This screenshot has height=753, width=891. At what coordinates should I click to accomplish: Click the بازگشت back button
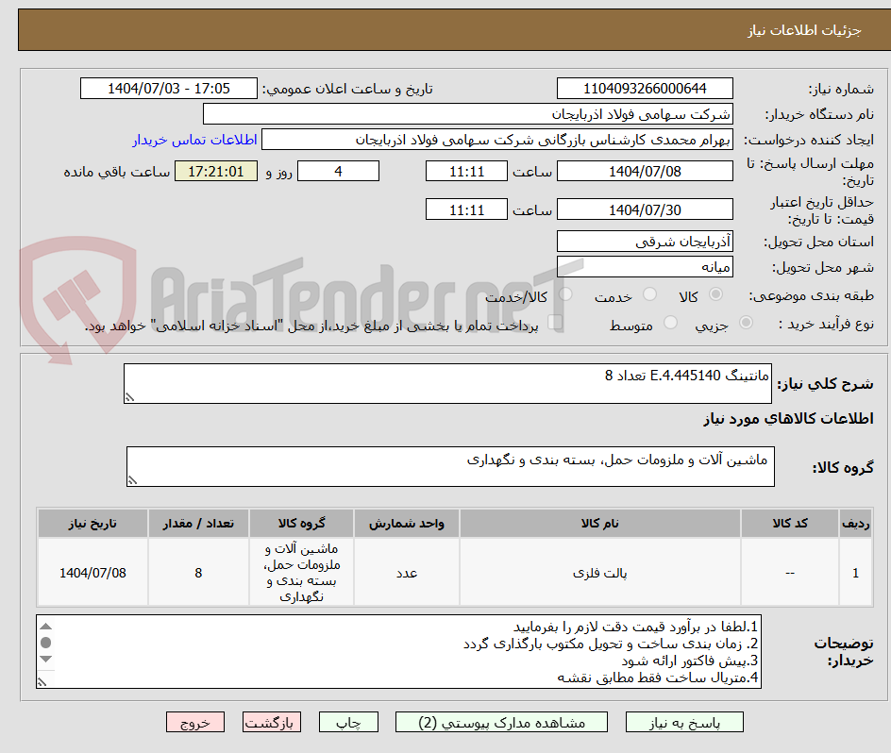pos(272,722)
